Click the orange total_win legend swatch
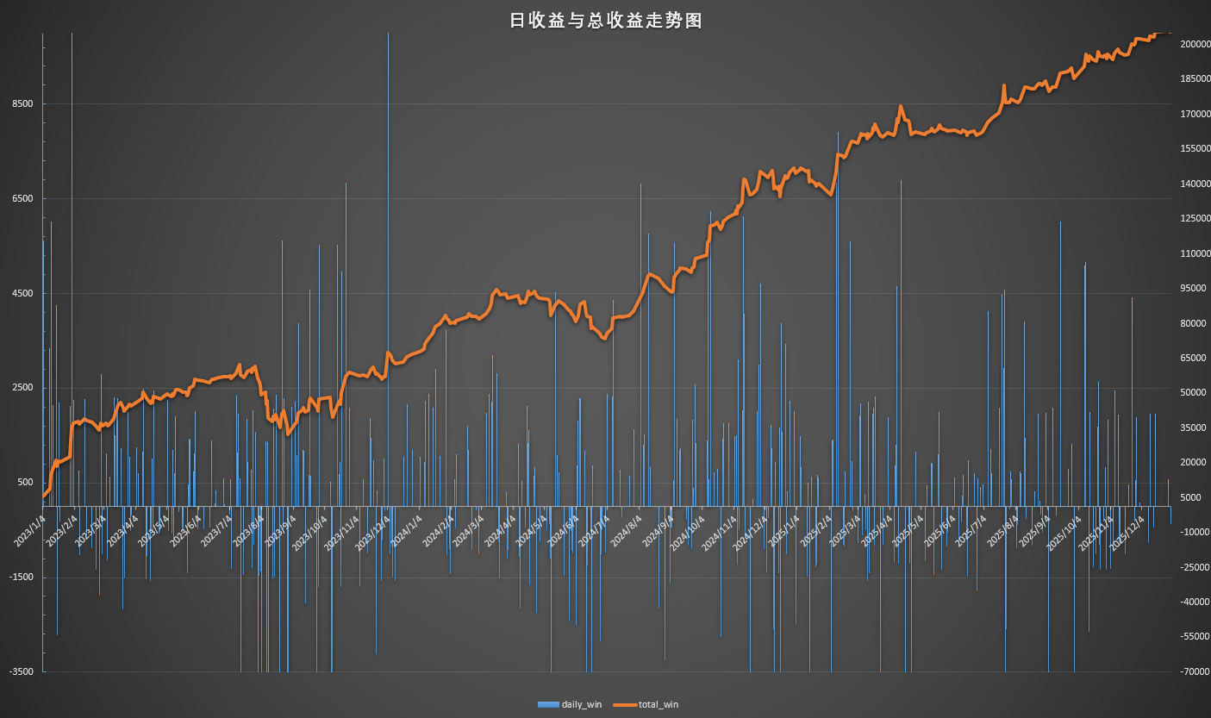Screen dimensions: 1211x718 coord(625,705)
